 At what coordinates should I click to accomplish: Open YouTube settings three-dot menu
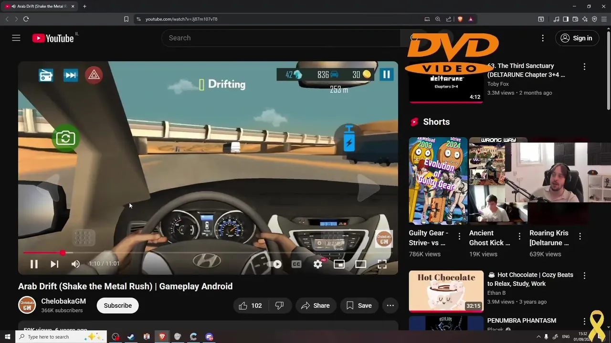point(543,38)
